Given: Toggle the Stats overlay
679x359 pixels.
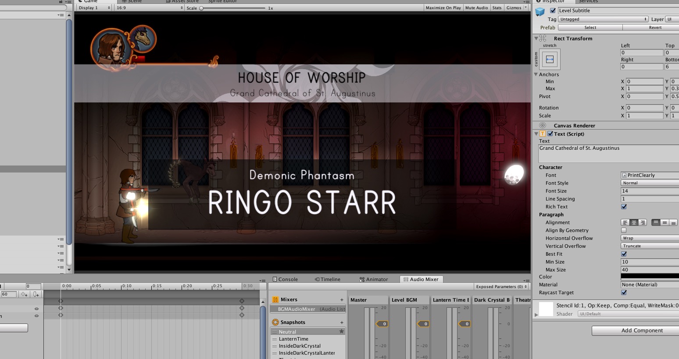Looking at the screenshot, I should pos(497,8).
